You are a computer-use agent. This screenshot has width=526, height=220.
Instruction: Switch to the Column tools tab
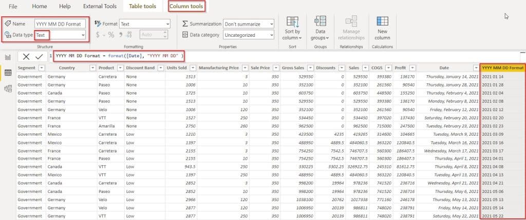[x=186, y=6]
